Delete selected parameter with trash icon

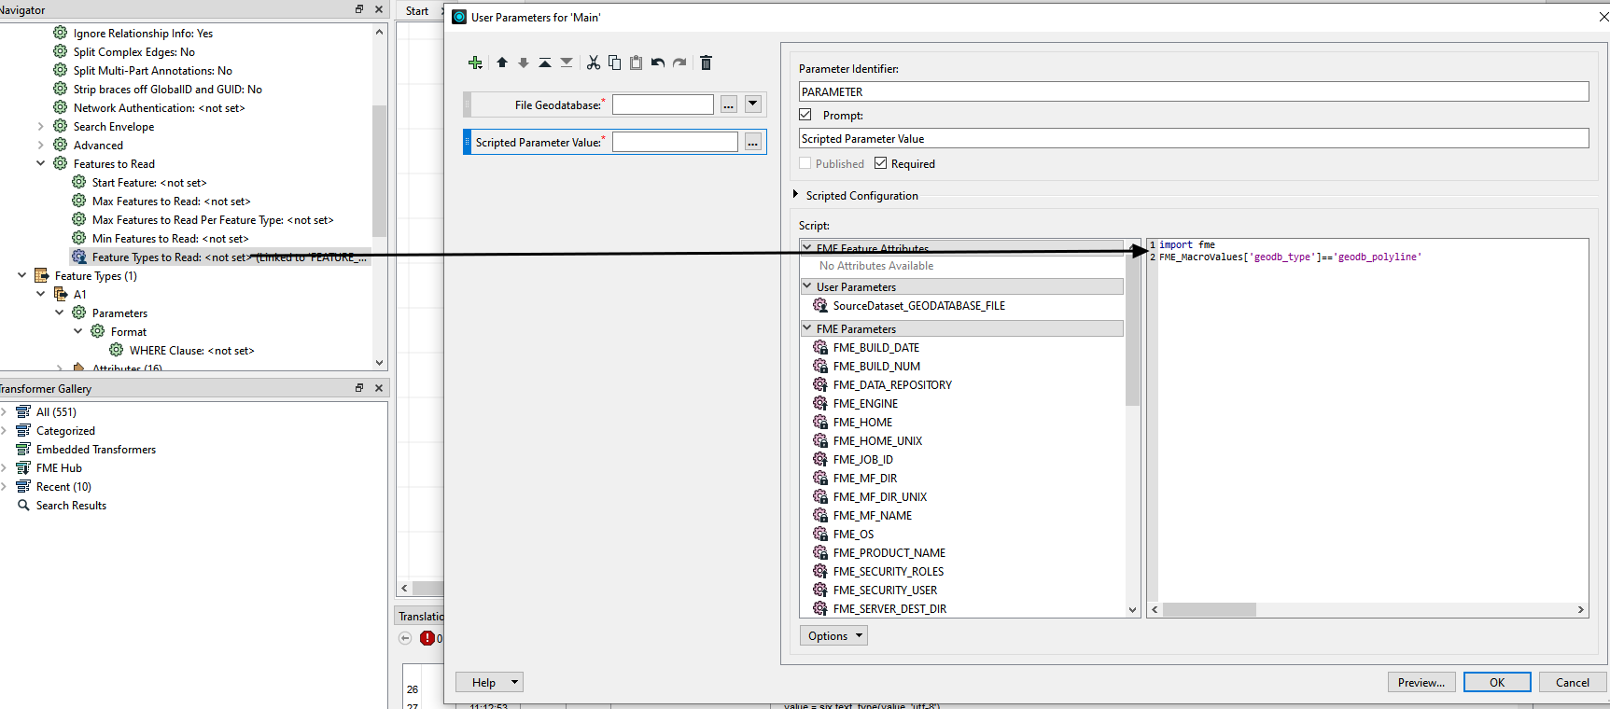706,63
